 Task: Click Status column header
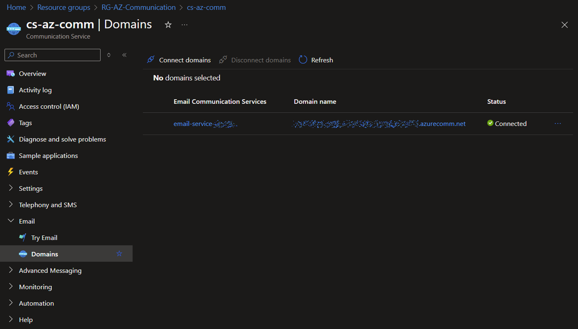(x=496, y=101)
